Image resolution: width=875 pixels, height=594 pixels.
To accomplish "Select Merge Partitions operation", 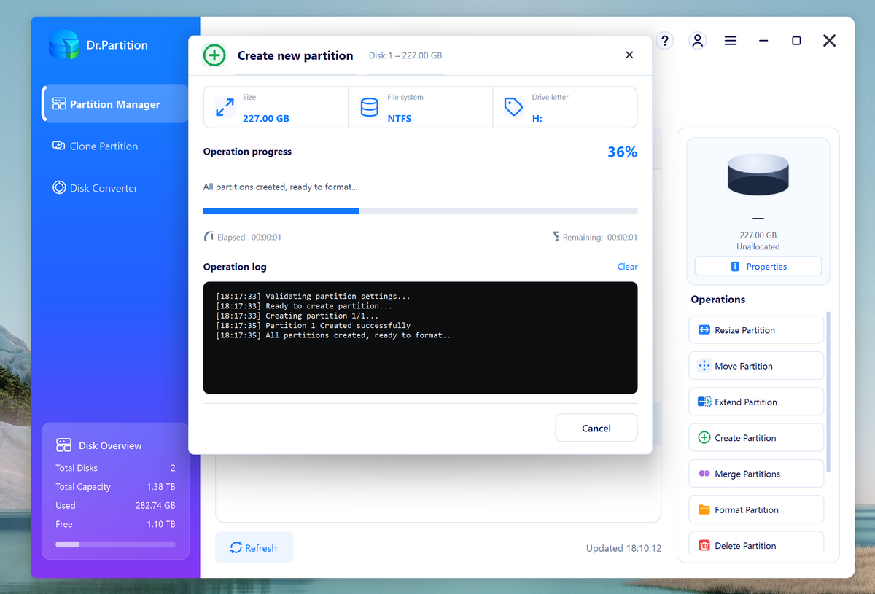I will [756, 474].
